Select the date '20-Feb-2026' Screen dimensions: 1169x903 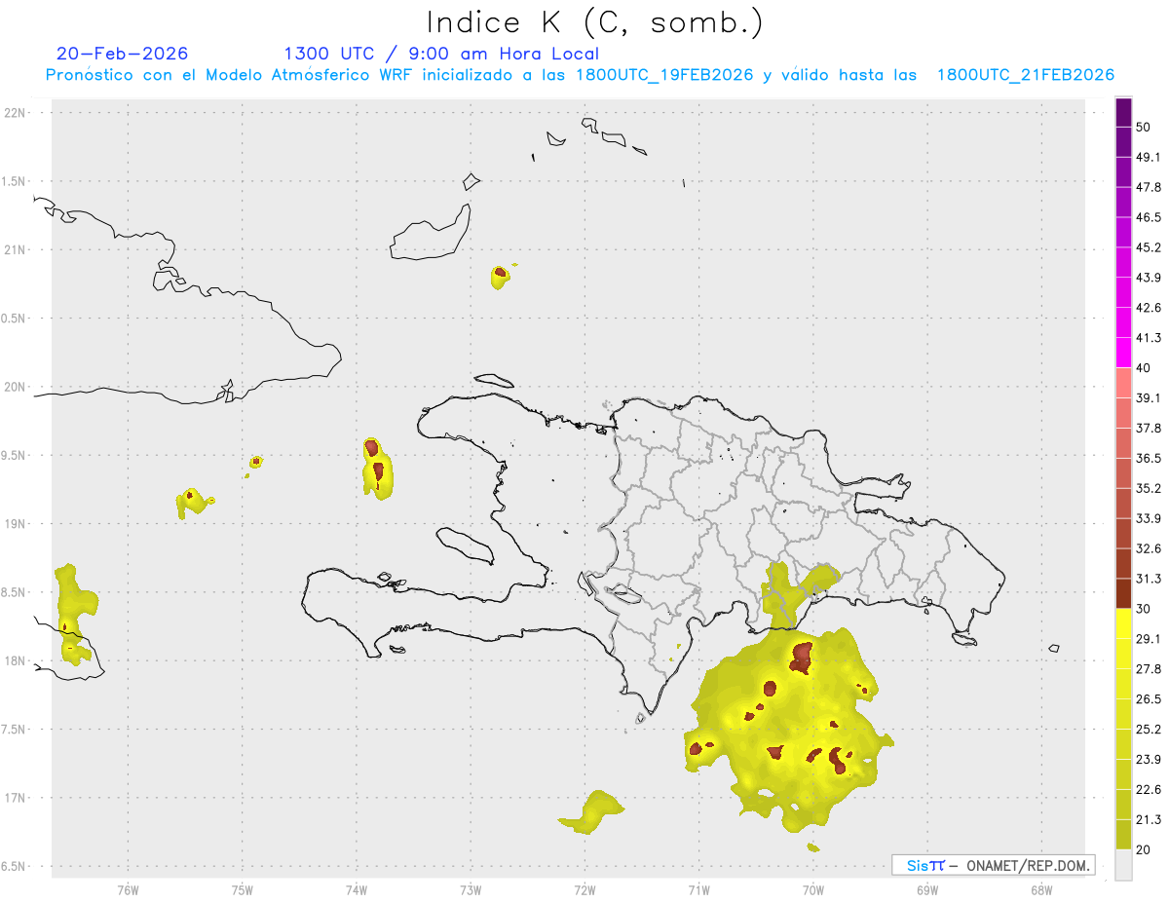[123, 54]
